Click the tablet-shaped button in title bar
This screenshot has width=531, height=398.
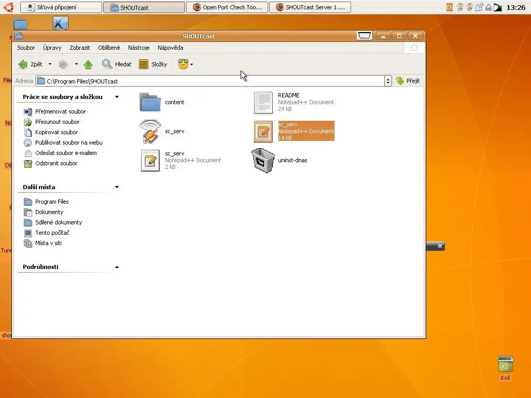point(365,36)
